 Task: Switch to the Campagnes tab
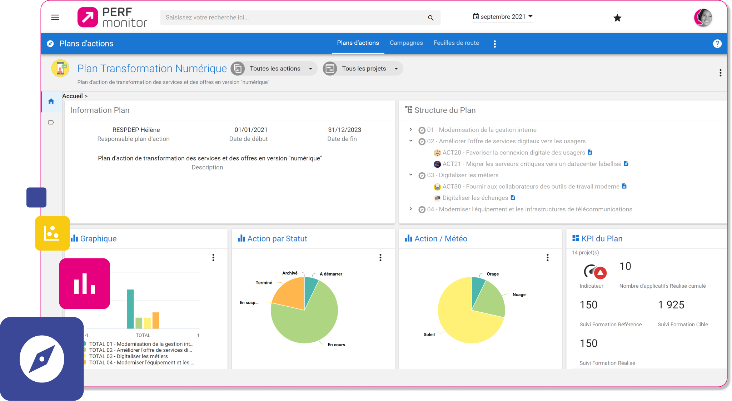point(406,43)
